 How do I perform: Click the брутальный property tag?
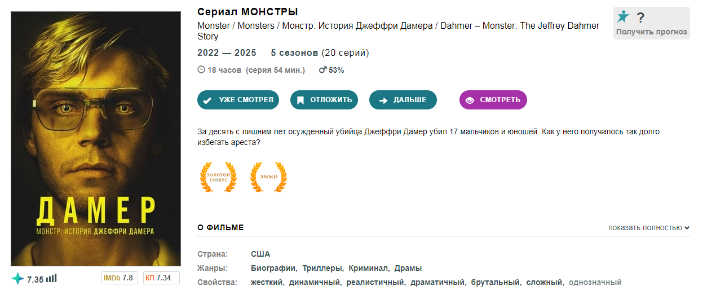495,282
